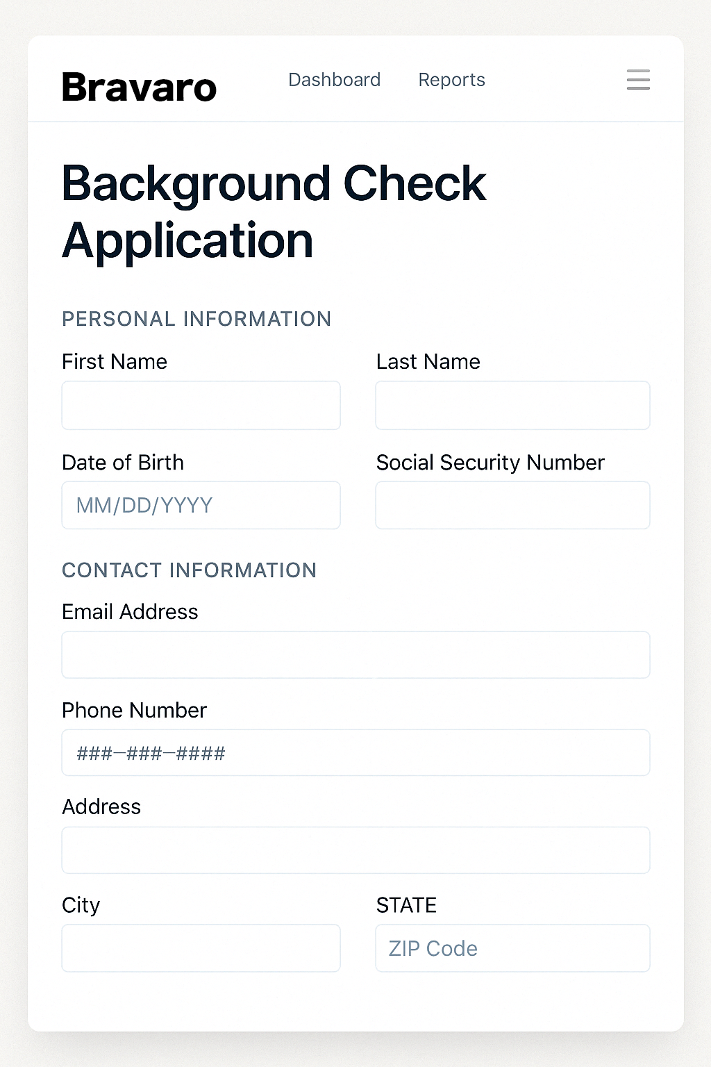The image size is (711, 1067).
Task: Open the Reports nav link
Action: tap(451, 80)
